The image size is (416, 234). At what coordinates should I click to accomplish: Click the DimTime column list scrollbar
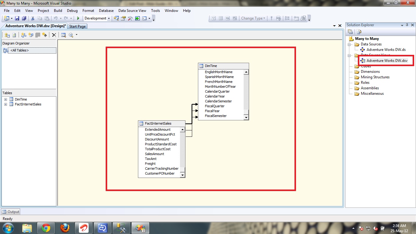(246, 94)
